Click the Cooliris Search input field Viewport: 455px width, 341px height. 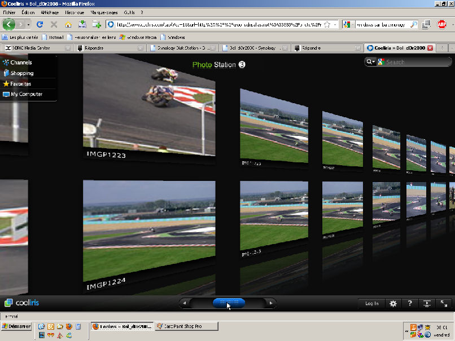click(x=417, y=62)
